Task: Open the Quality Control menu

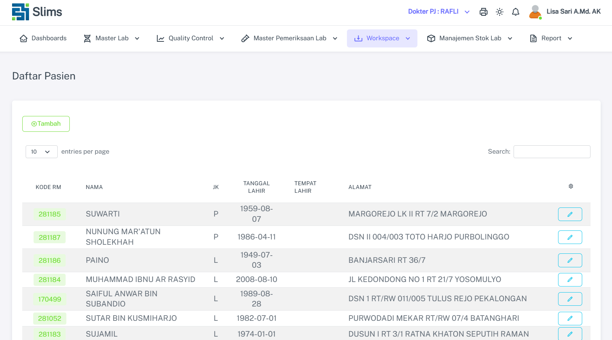Action: pos(190,38)
